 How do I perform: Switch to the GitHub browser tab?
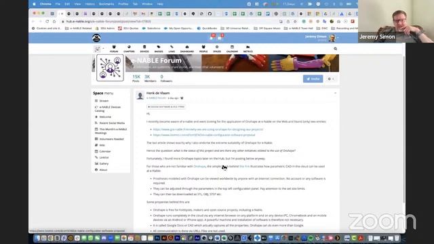210,14
